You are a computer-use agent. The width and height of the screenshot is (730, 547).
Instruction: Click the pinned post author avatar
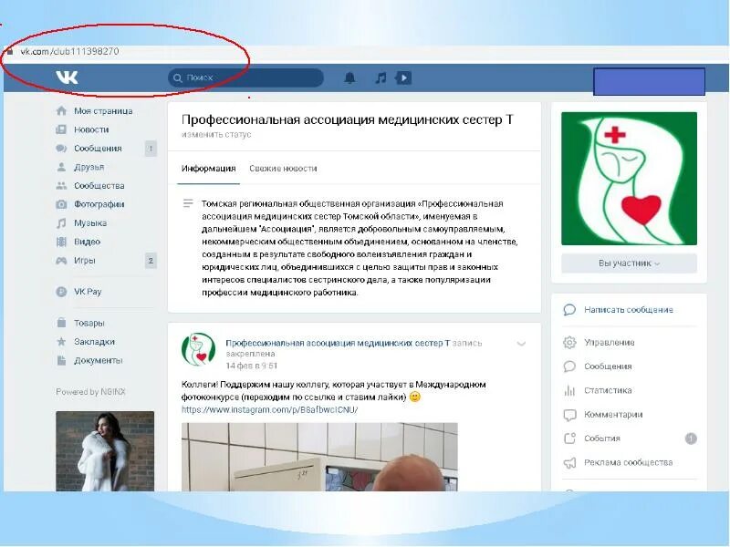coord(198,350)
